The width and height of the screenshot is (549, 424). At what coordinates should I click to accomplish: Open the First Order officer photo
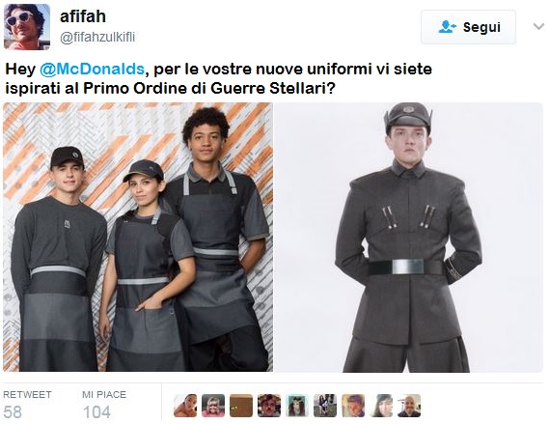pyautogui.click(x=408, y=237)
